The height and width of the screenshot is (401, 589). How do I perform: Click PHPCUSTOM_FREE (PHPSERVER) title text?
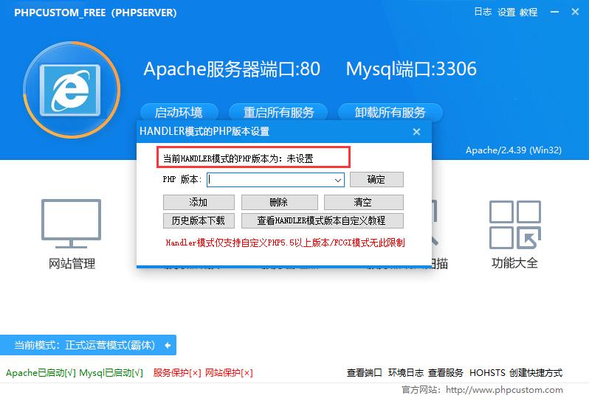pyautogui.click(x=95, y=13)
